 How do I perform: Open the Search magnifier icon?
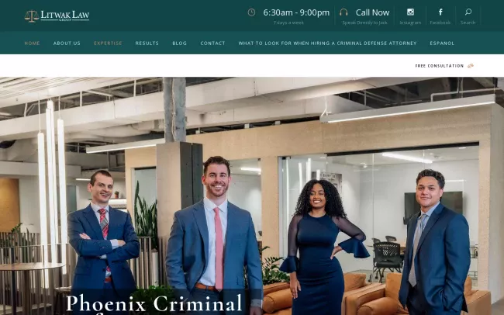pos(468,12)
